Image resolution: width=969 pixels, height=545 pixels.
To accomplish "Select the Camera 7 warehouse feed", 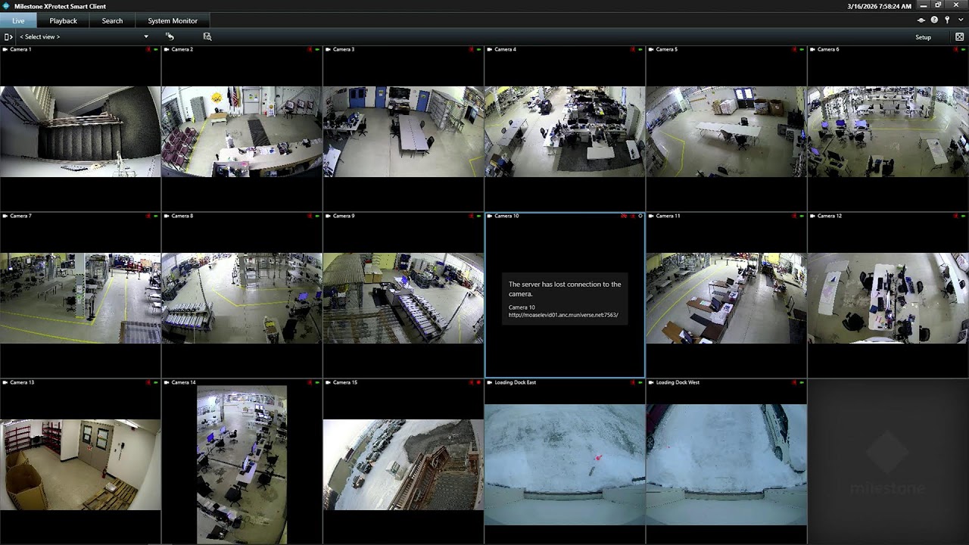I will point(80,298).
